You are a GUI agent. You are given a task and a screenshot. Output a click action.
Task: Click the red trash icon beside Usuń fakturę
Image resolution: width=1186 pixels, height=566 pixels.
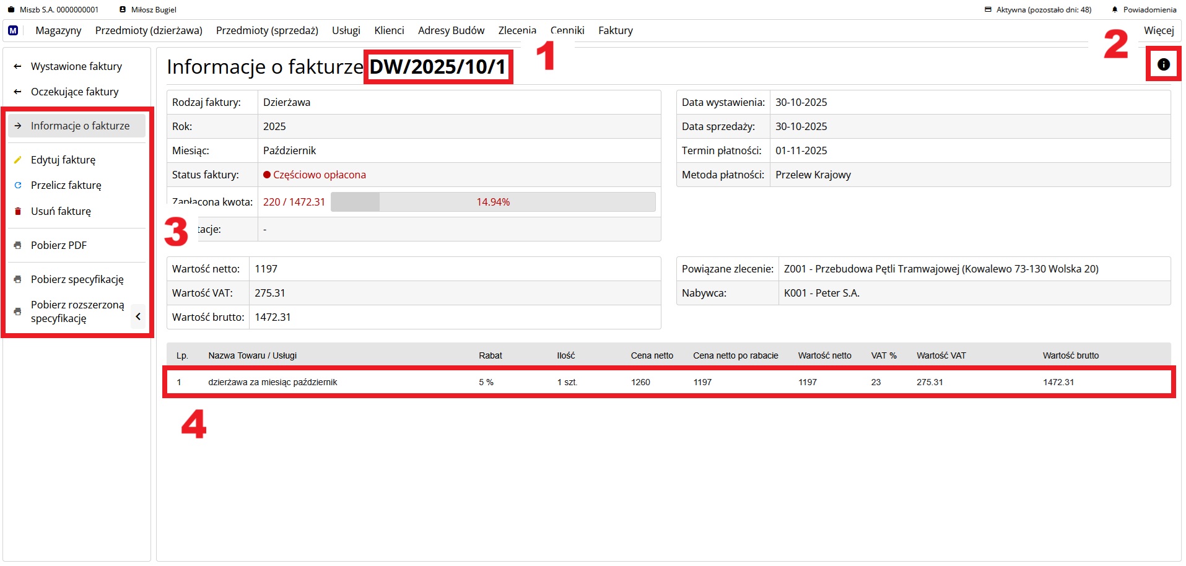18,211
